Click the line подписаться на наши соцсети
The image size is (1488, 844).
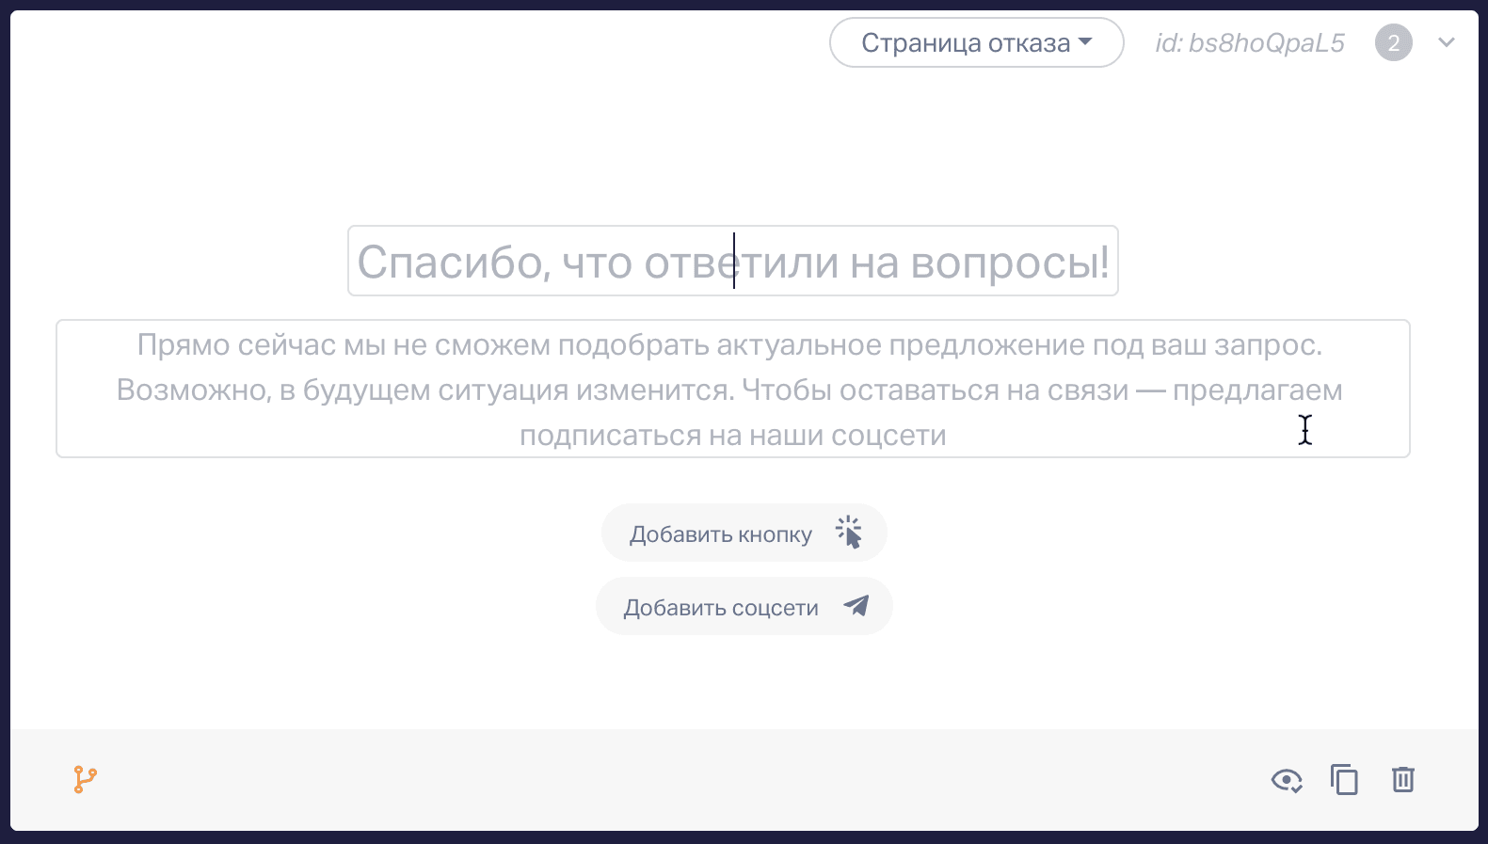pyautogui.click(x=732, y=436)
